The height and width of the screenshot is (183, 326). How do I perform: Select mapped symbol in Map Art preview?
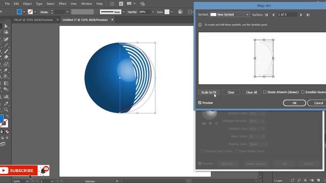click(x=264, y=58)
